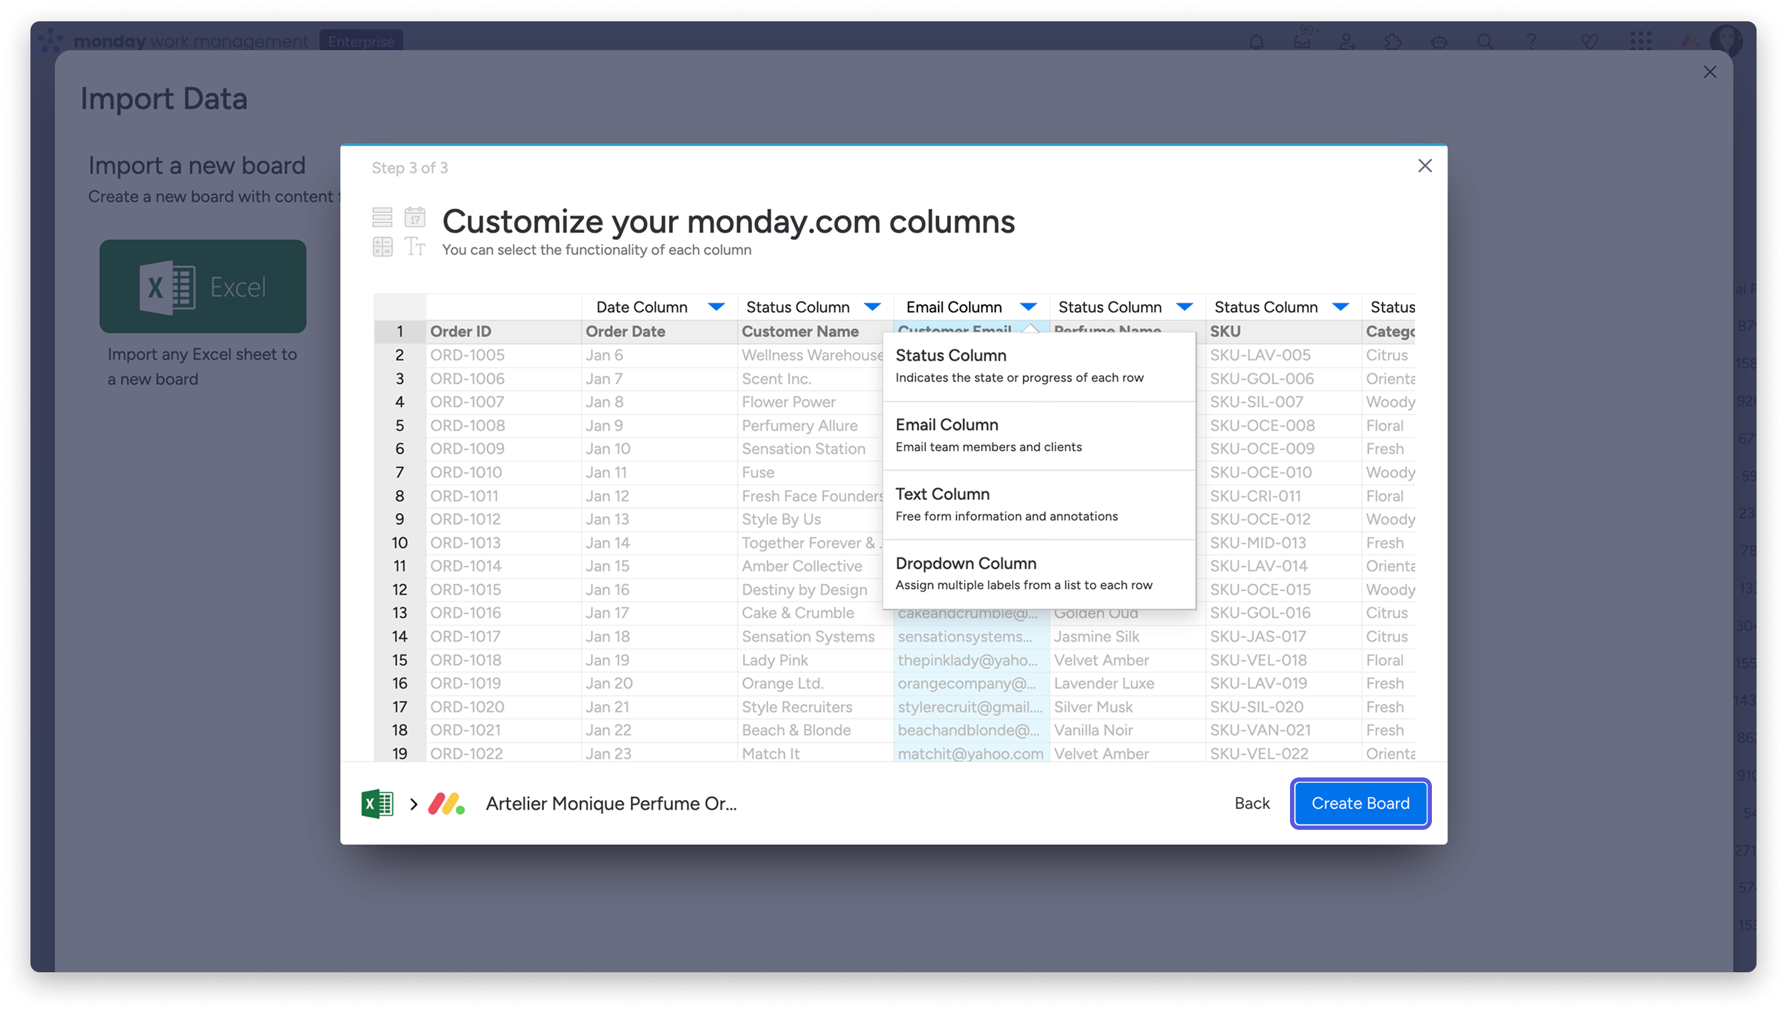Go Back to the previous import step
The width and height of the screenshot is (1787, 1010).
click(1251, 803)
